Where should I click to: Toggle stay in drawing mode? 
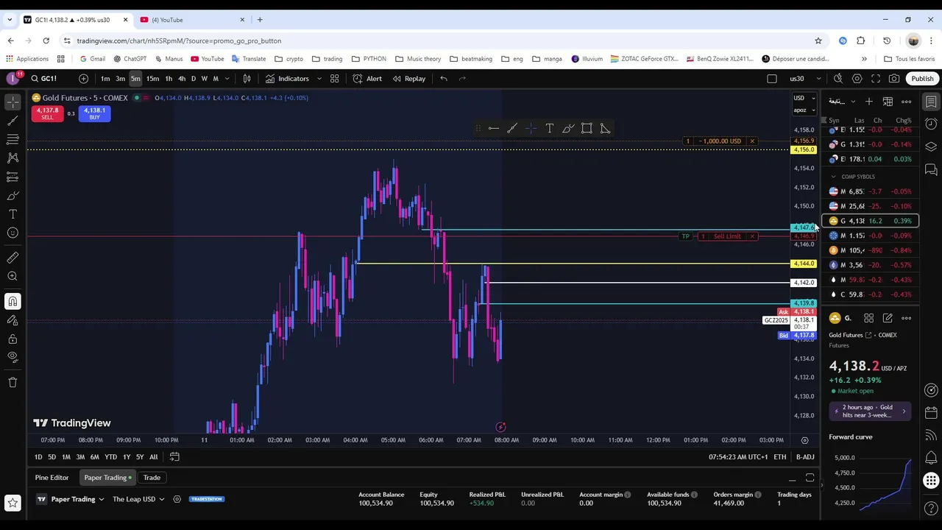tap(13, 320)
